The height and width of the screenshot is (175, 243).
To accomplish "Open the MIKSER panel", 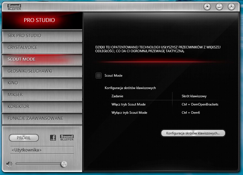I will pos(42,95).
